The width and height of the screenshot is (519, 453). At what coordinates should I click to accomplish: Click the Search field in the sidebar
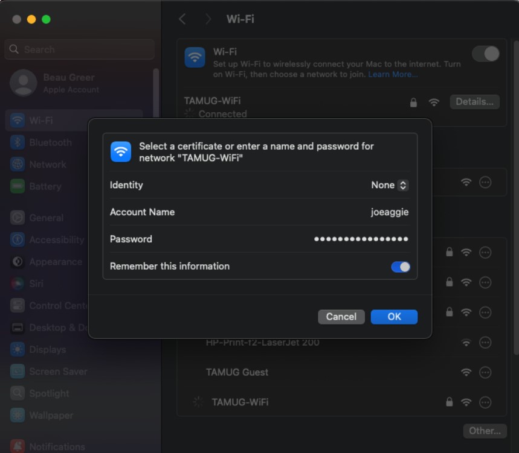click(x=79, y=49)
